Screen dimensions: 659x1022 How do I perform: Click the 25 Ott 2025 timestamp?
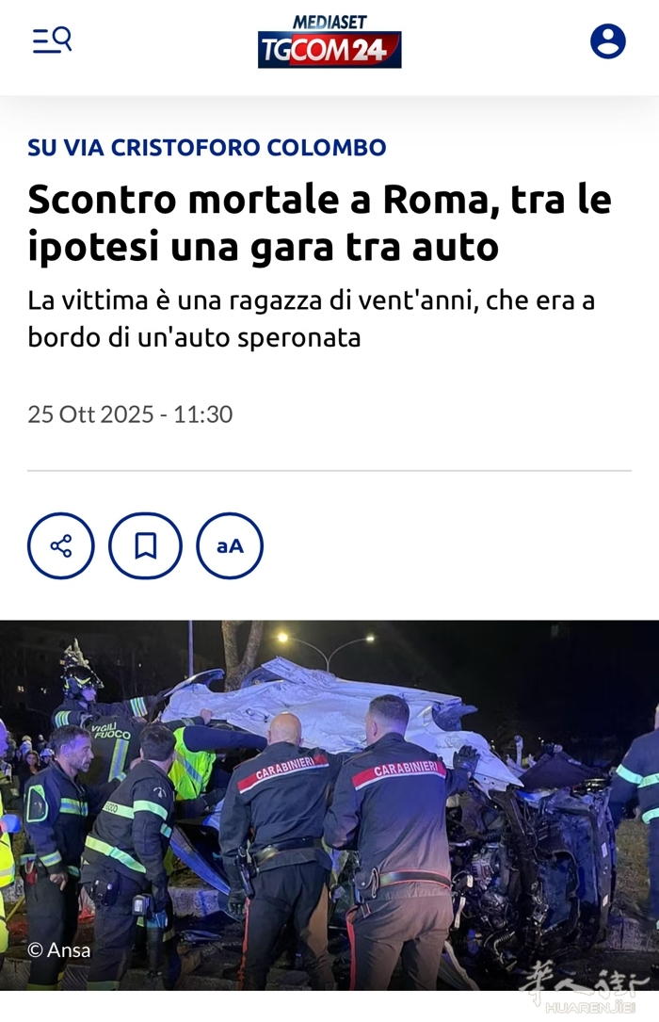click(x=130, y=414)
